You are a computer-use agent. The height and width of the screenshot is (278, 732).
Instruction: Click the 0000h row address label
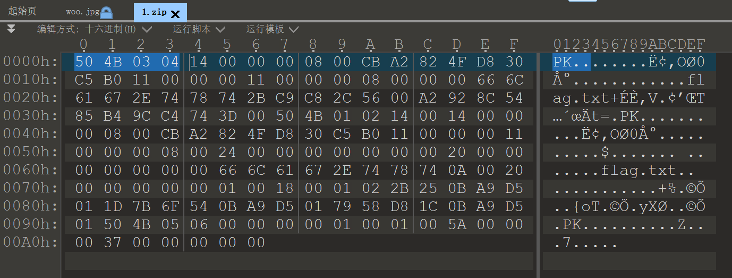click(30, 62)
